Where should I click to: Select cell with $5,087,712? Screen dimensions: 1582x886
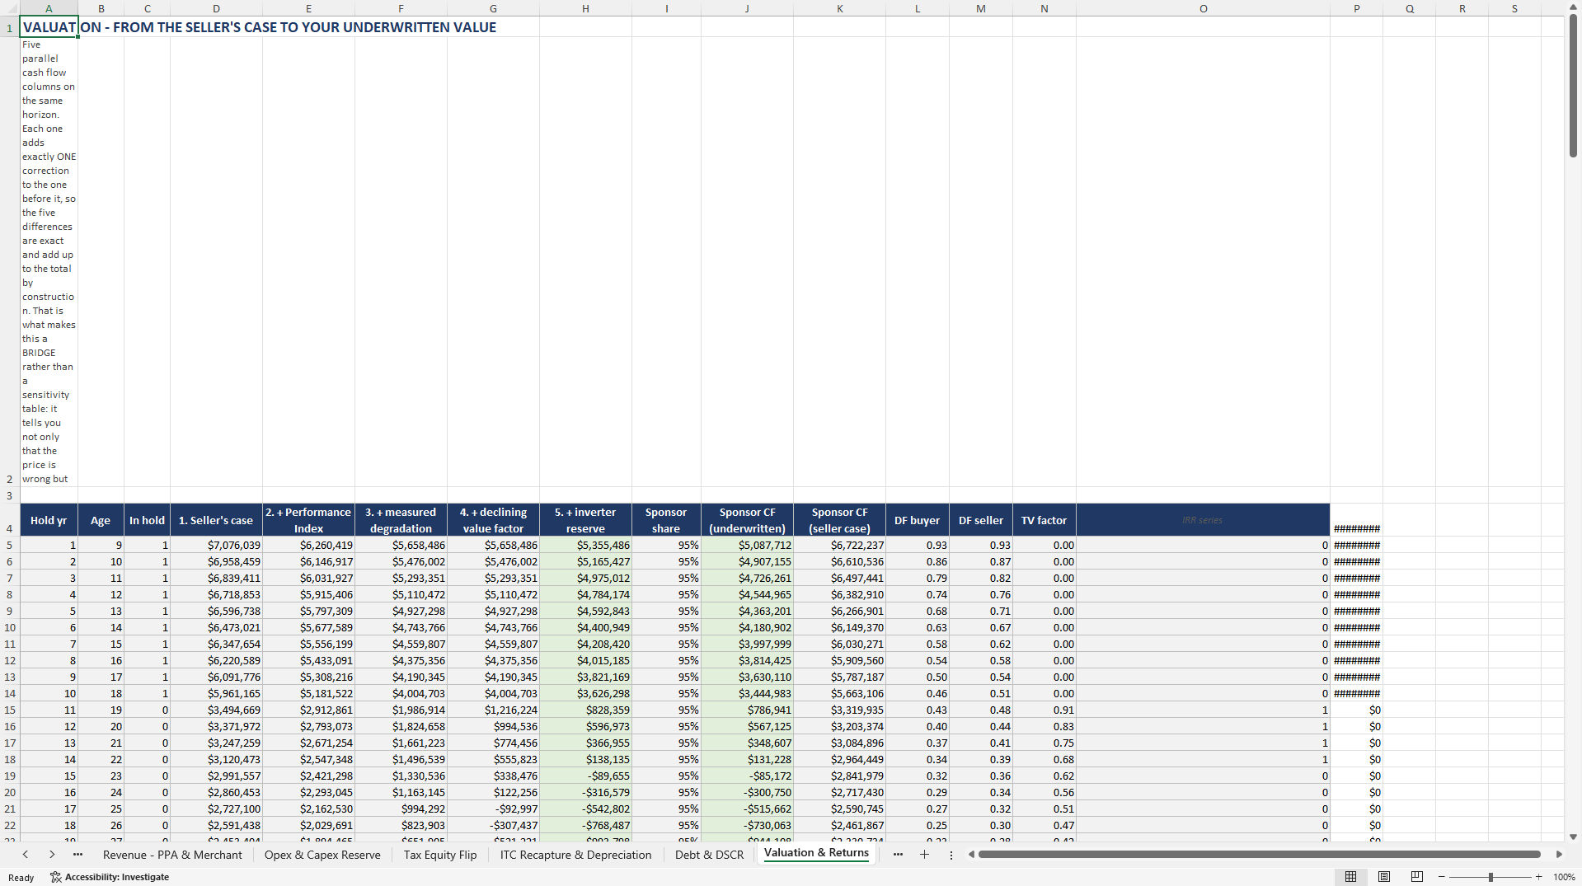click(747, 545)
